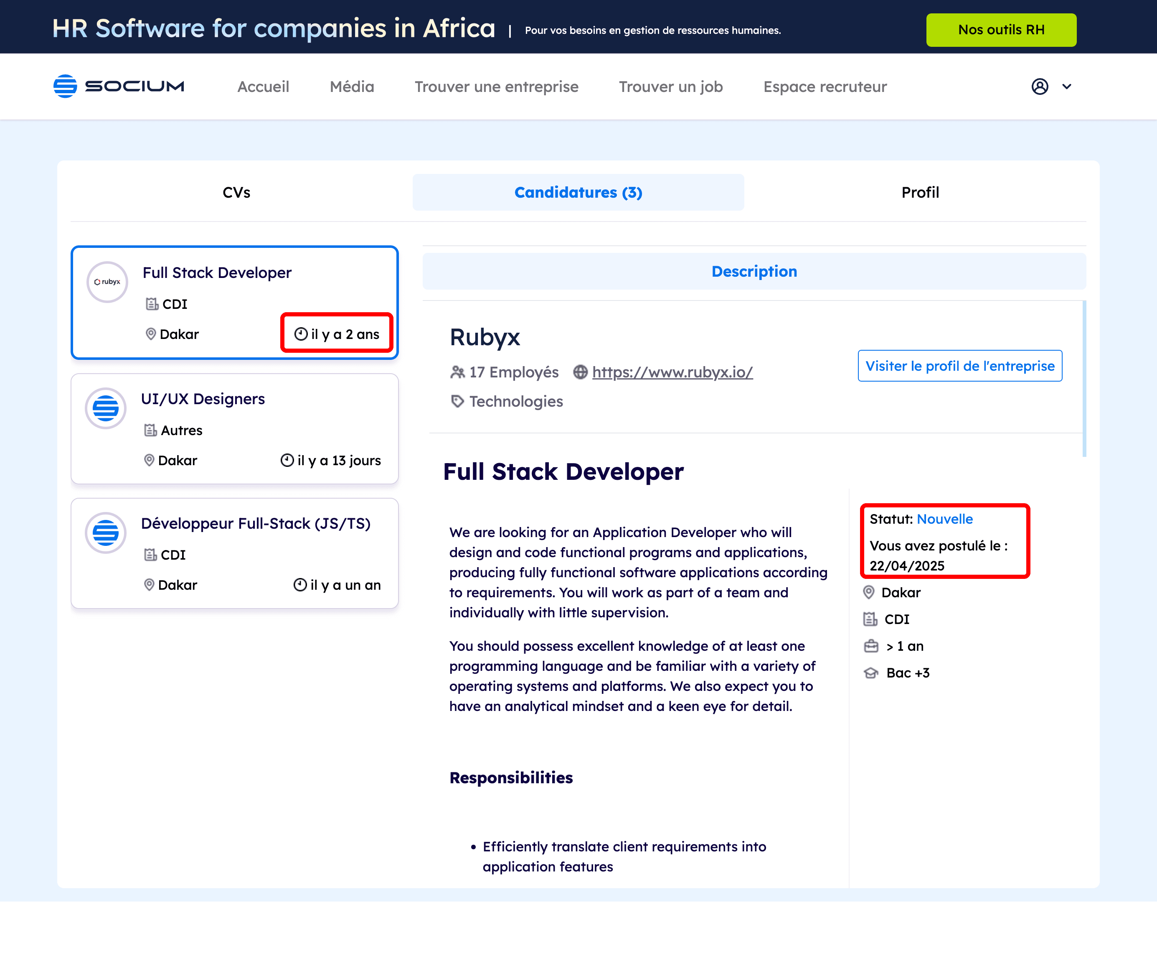This screenshot has width=1157, height=968.
Task: Expand the account chevron dropdown
Action: coord(1067,87)
